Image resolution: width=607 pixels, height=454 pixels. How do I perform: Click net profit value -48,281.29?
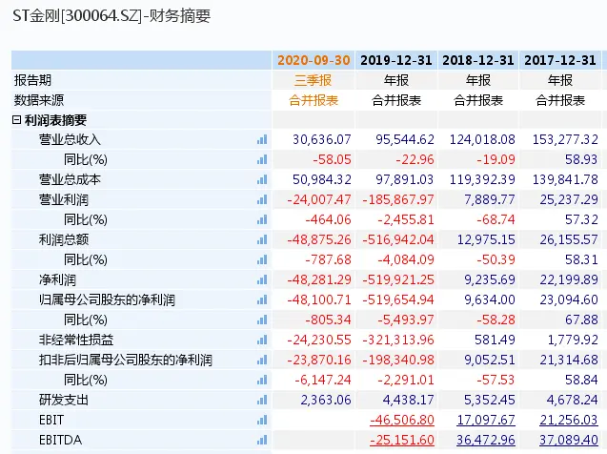coord(319,279)
